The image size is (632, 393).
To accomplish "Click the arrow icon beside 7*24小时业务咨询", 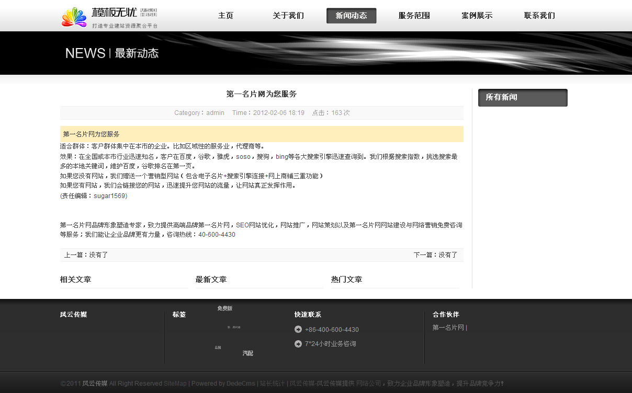I will point(298,344).
